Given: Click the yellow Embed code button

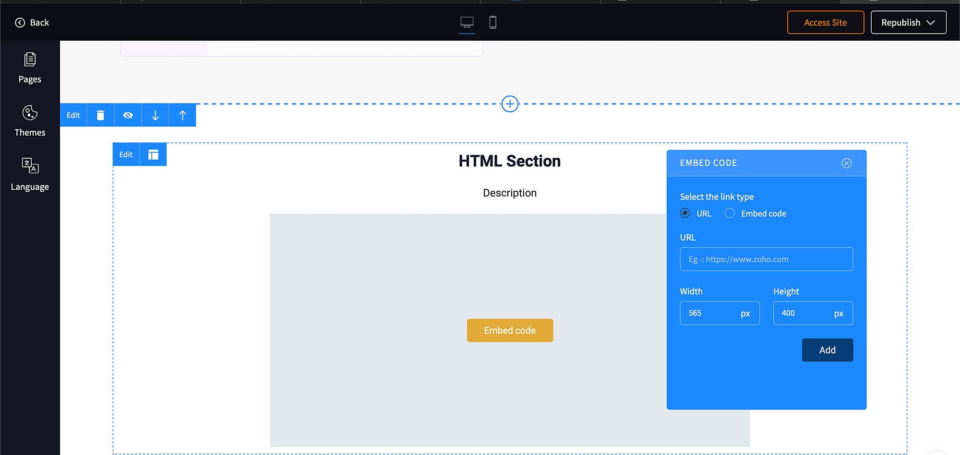Looking at the screenshot, I should 510,330.
